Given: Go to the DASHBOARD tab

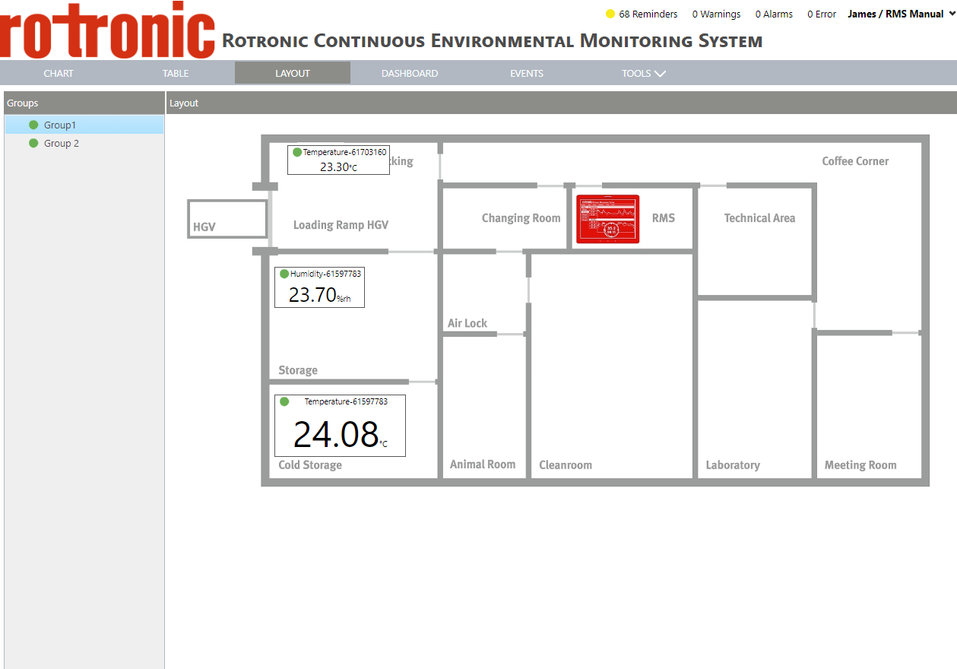Looking at the screenshot, I should click(x=410, y=74).
